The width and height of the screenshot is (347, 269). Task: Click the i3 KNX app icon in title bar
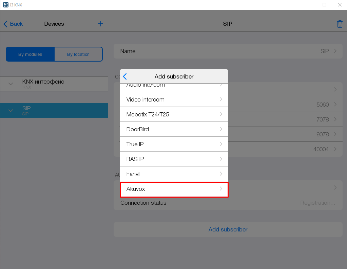pos(5,5)
